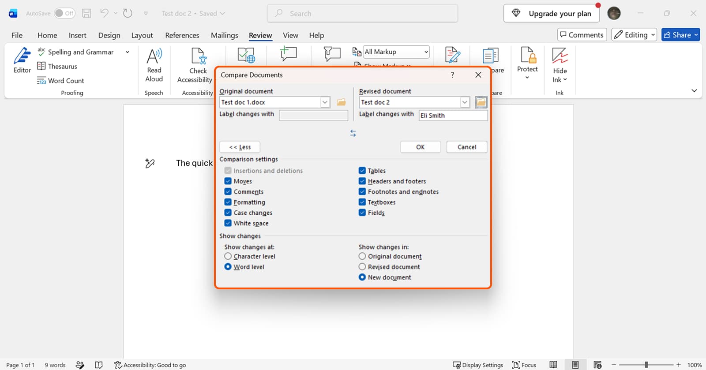Uncheck Footnotes and endnotes checkbox
706x370 pixels.
[362, 192]
